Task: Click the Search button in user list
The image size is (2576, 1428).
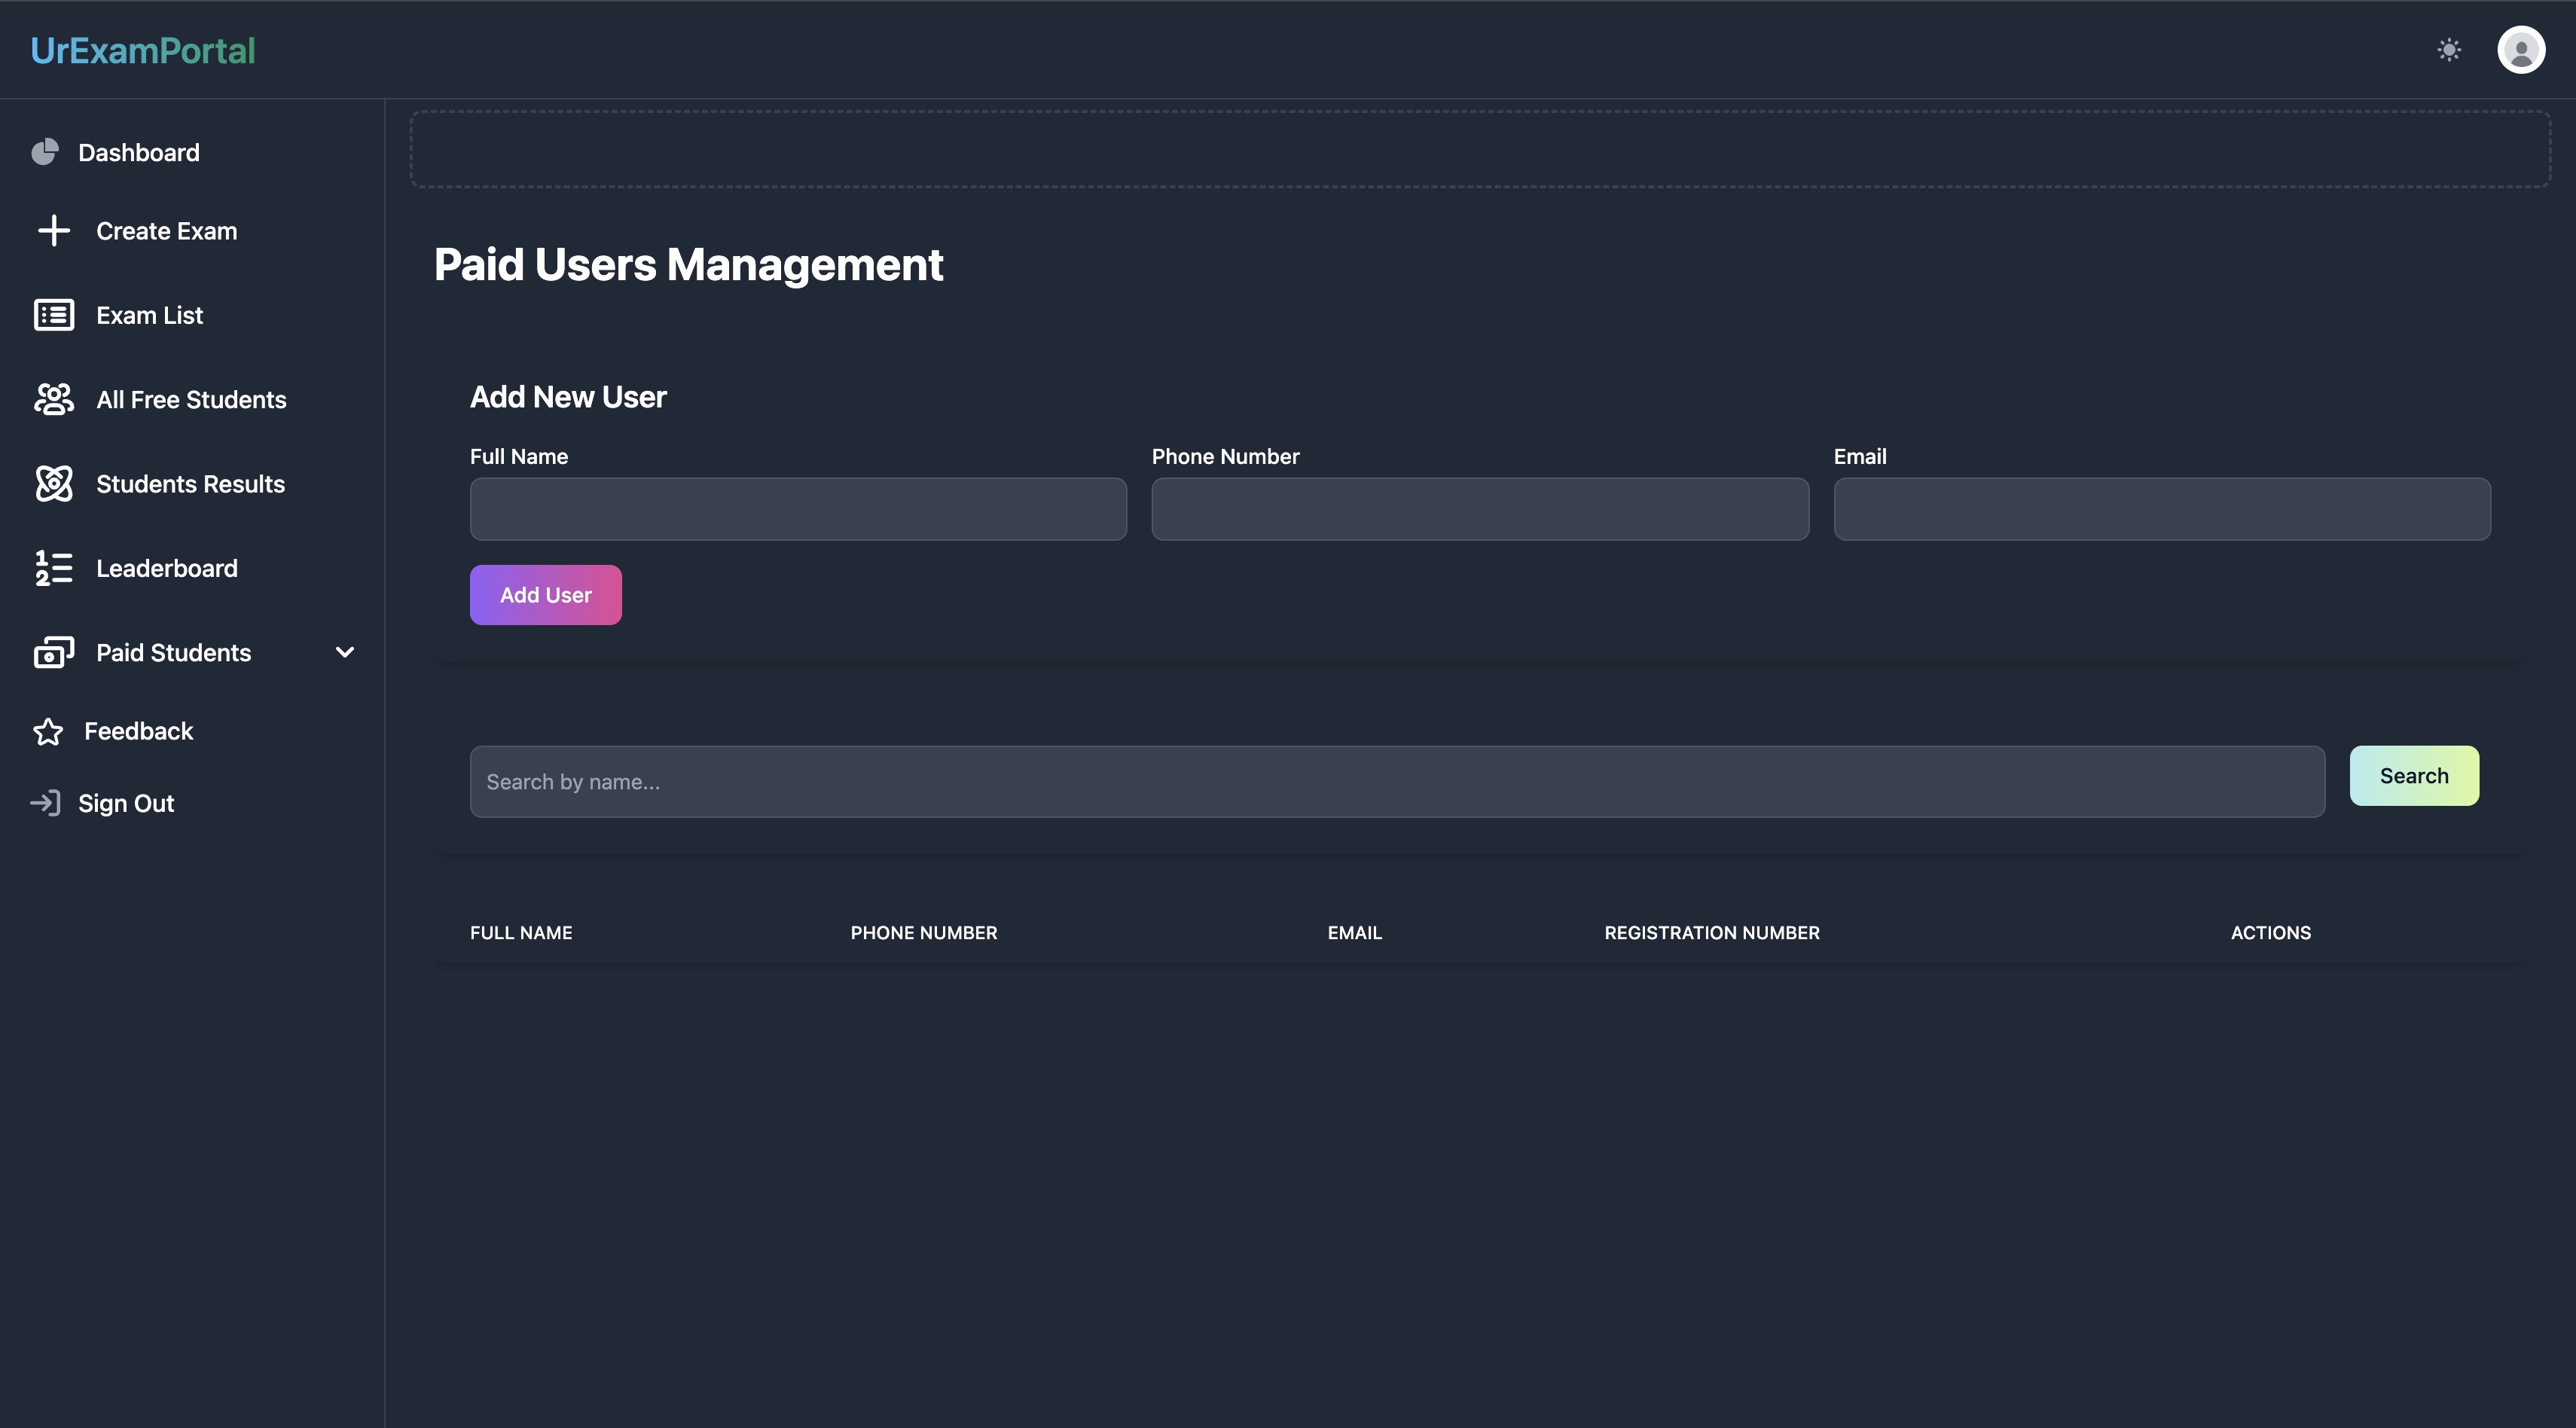Action: click(2414, 776)
